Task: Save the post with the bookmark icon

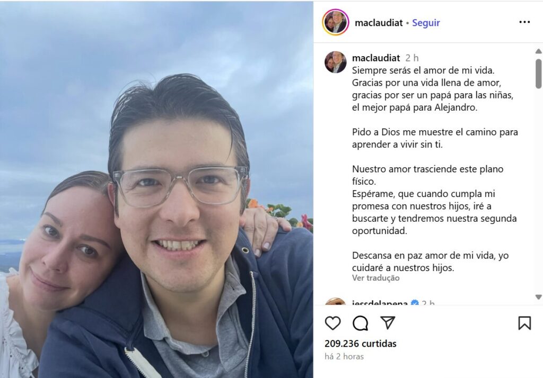Action: click(524, 323)
